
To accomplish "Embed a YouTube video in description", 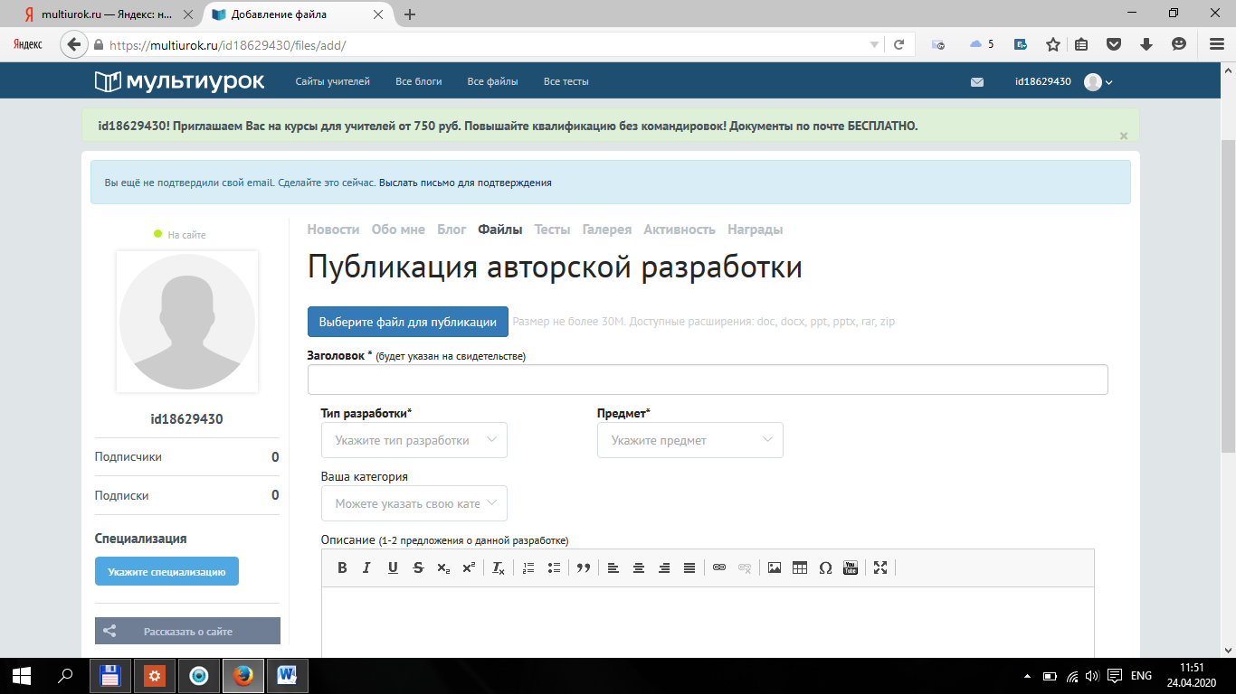I will [x=851, y=567].
